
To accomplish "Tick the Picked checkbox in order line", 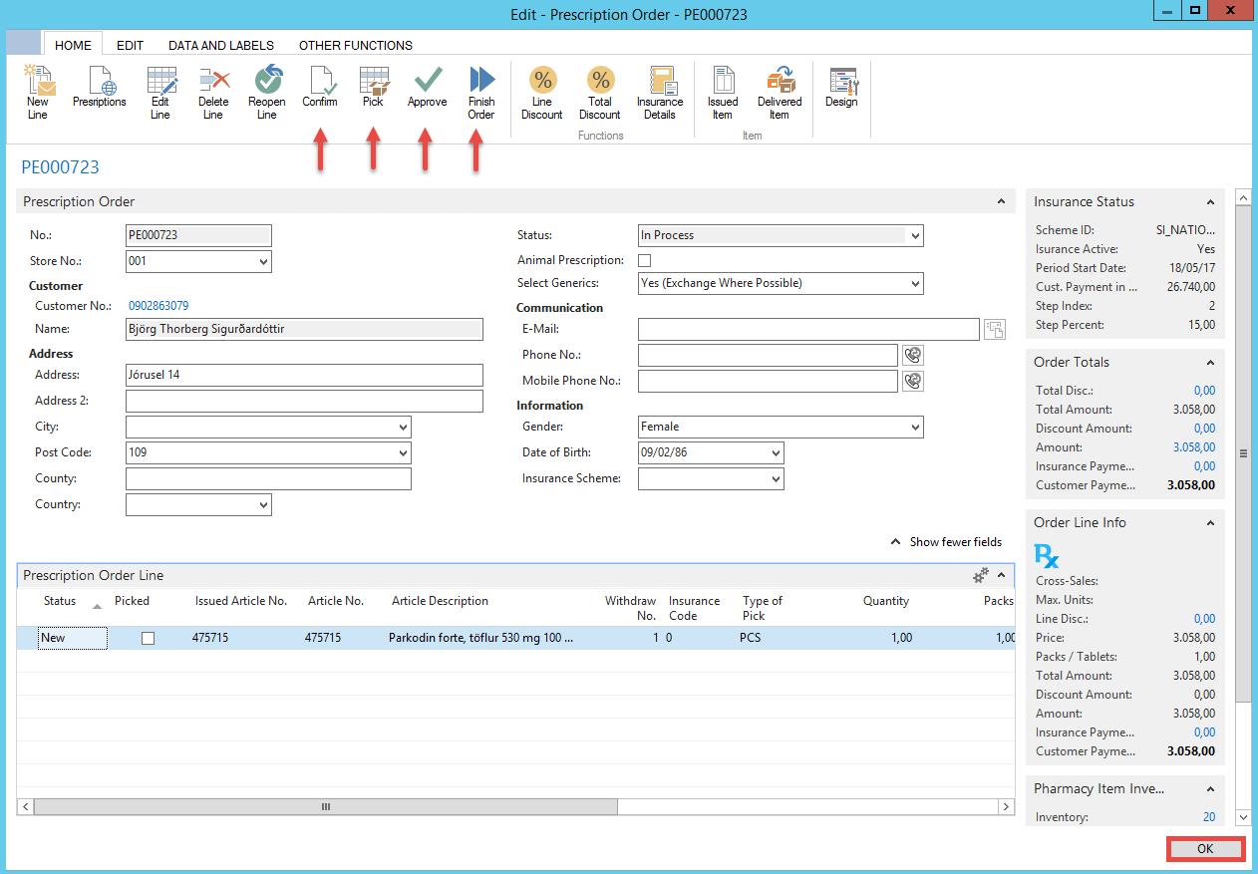I will [x=149, y=639].
